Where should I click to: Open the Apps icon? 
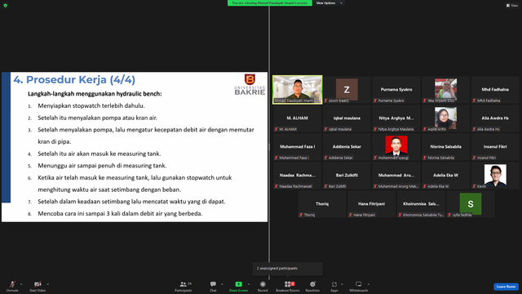pos(334,284)
